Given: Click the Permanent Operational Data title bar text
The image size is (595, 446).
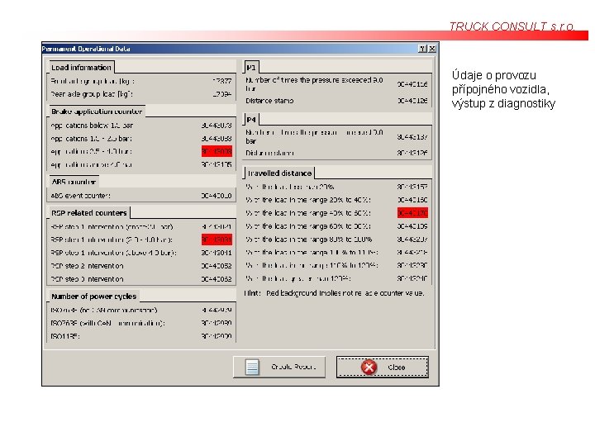Looking at the screenshot, I should coord(86,49).
